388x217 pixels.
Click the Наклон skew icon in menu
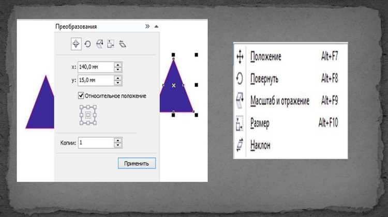[240, 145]
